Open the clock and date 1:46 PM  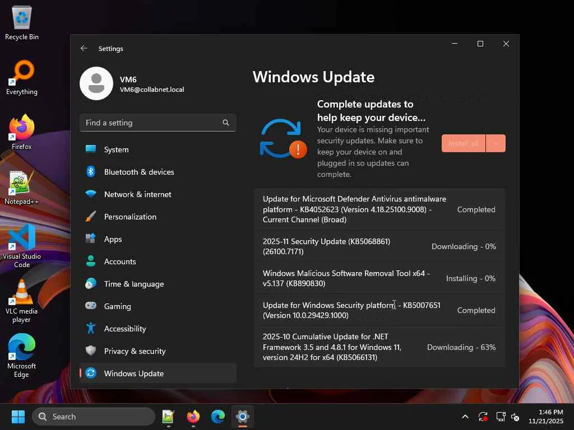click(x=546, y=417)
